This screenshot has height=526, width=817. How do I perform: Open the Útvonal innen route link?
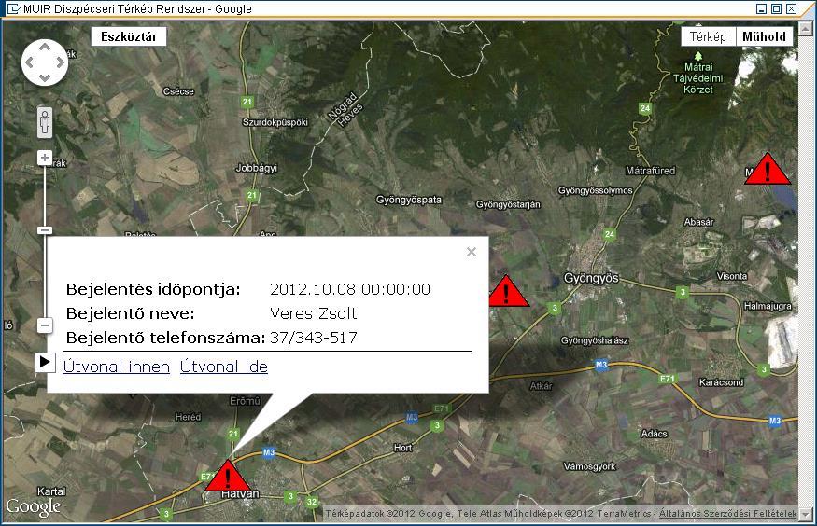pos(117,367)
